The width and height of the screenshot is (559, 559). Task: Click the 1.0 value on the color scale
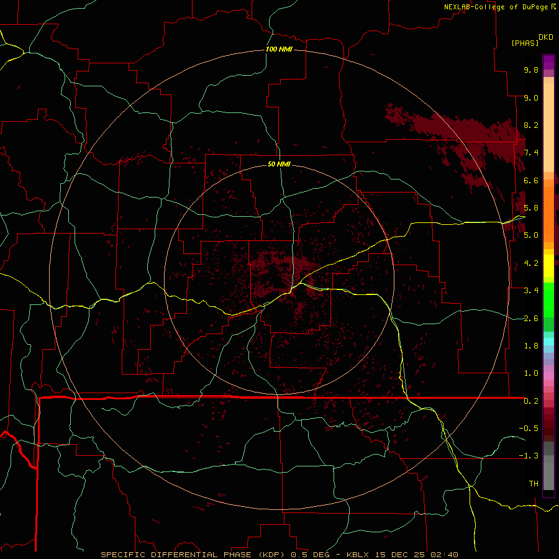pos(531,373)
